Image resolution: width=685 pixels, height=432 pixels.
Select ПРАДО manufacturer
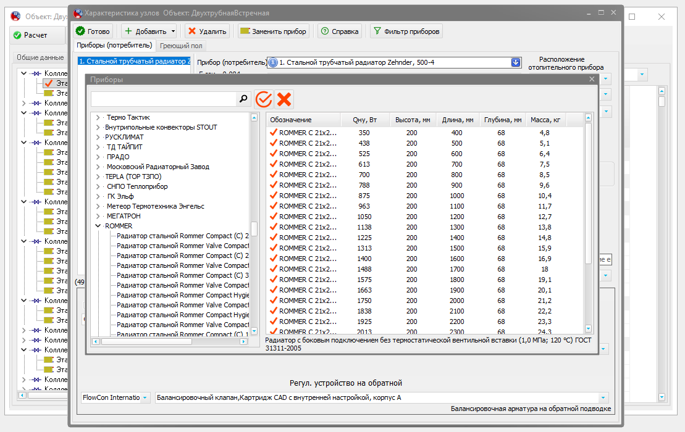[x=118, y=157]
